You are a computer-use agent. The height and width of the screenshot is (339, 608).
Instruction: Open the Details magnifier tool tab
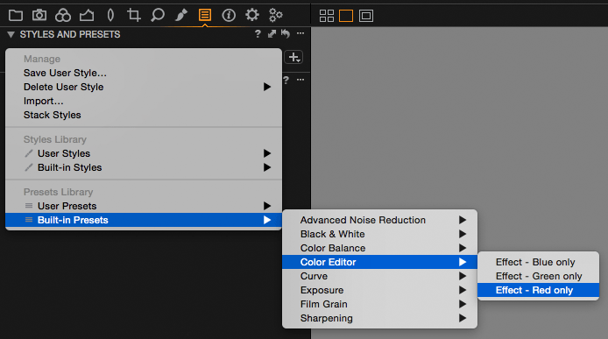point(158,15)
